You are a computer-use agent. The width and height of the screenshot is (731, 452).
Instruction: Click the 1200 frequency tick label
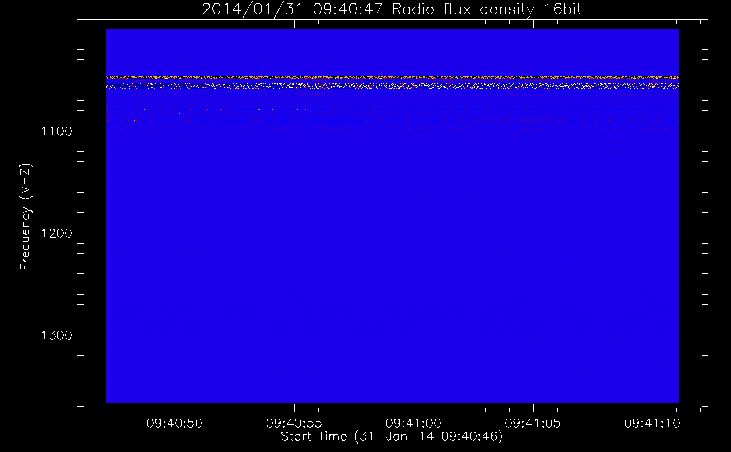56,233
